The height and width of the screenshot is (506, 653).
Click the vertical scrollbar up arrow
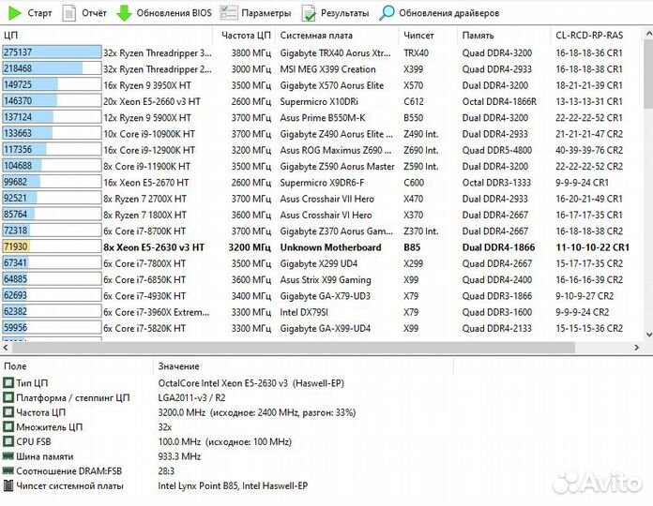point(648,33)
